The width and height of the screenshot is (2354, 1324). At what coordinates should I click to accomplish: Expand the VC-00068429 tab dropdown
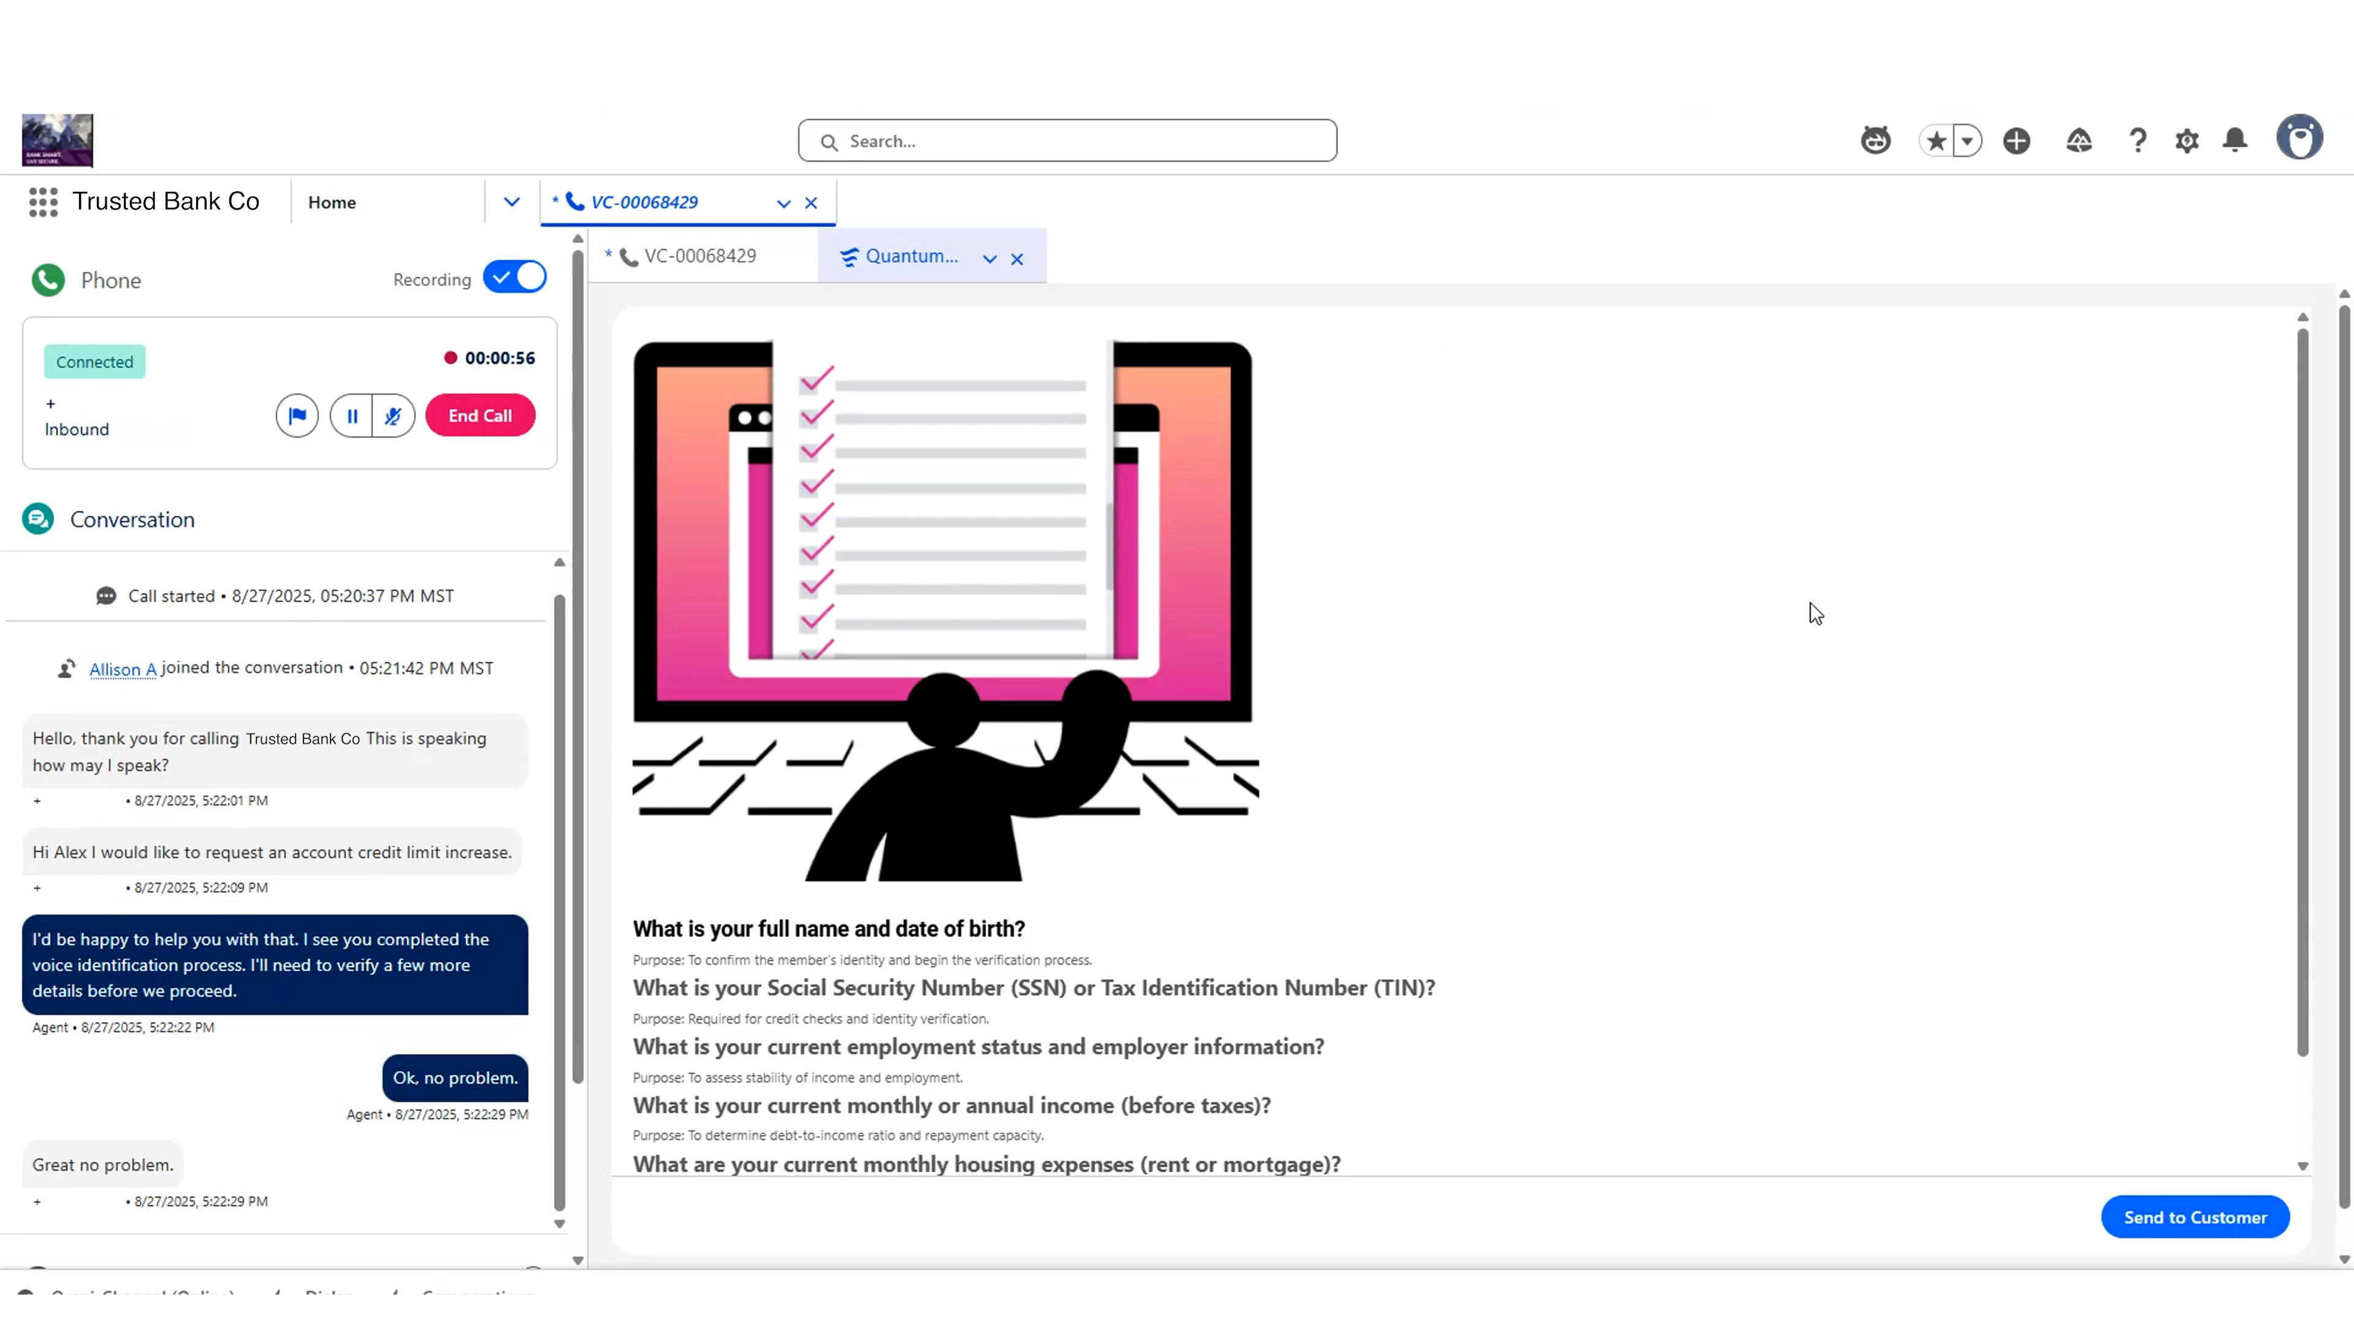[782, 203]
